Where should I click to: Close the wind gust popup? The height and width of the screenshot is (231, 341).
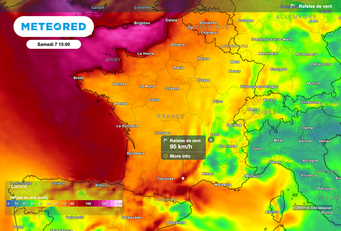click(x=210, y=140)
